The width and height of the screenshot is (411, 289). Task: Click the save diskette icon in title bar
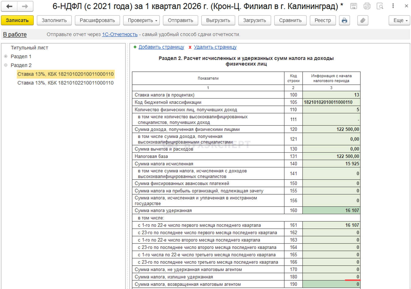[x=354, y=6]
